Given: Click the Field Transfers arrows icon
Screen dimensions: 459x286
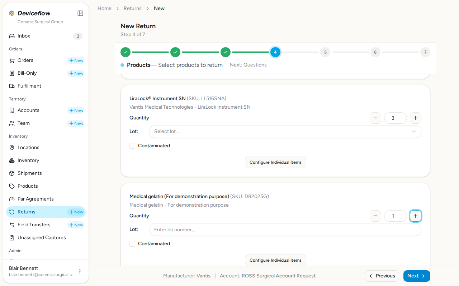Looking at the screenshot, I should click(x=12, y=225).
